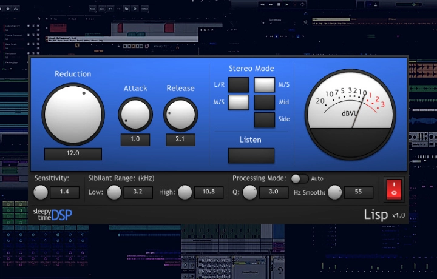Click the large Reduction knob
This screenshot has width=437, height=279.
pyautogui.click(x=73, y=114)
